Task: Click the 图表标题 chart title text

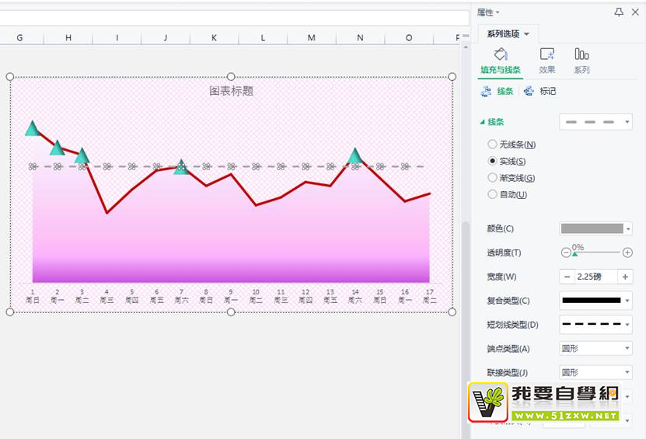Action: pyautogui.click(x=231, y=91)
